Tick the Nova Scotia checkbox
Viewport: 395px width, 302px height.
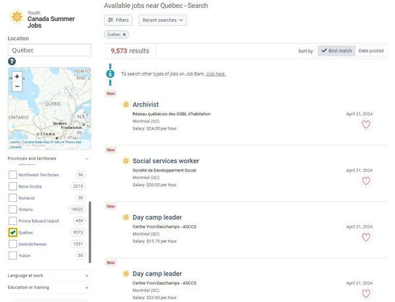point(13,186)
